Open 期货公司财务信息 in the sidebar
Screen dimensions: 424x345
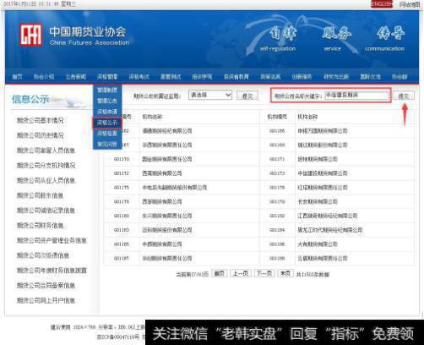click(x=40, y=226)
